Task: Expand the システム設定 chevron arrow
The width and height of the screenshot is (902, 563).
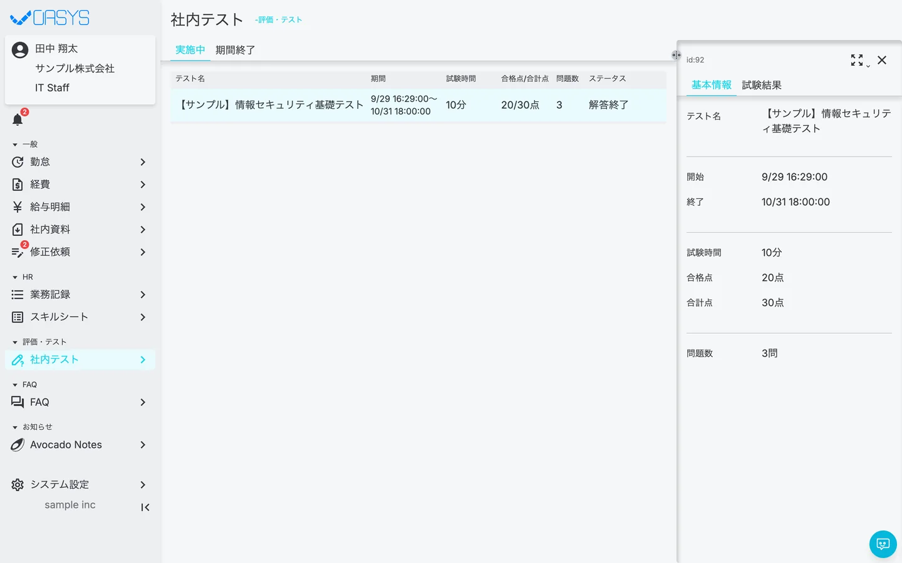Action: click(143, 485)
